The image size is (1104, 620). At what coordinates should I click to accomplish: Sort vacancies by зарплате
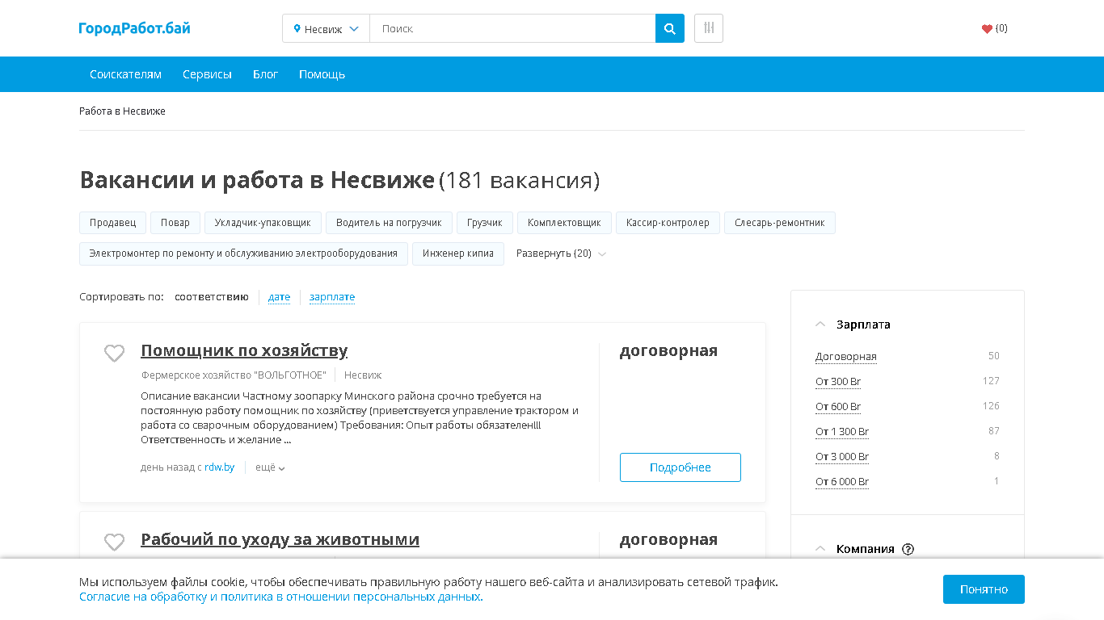click(332, 297)
